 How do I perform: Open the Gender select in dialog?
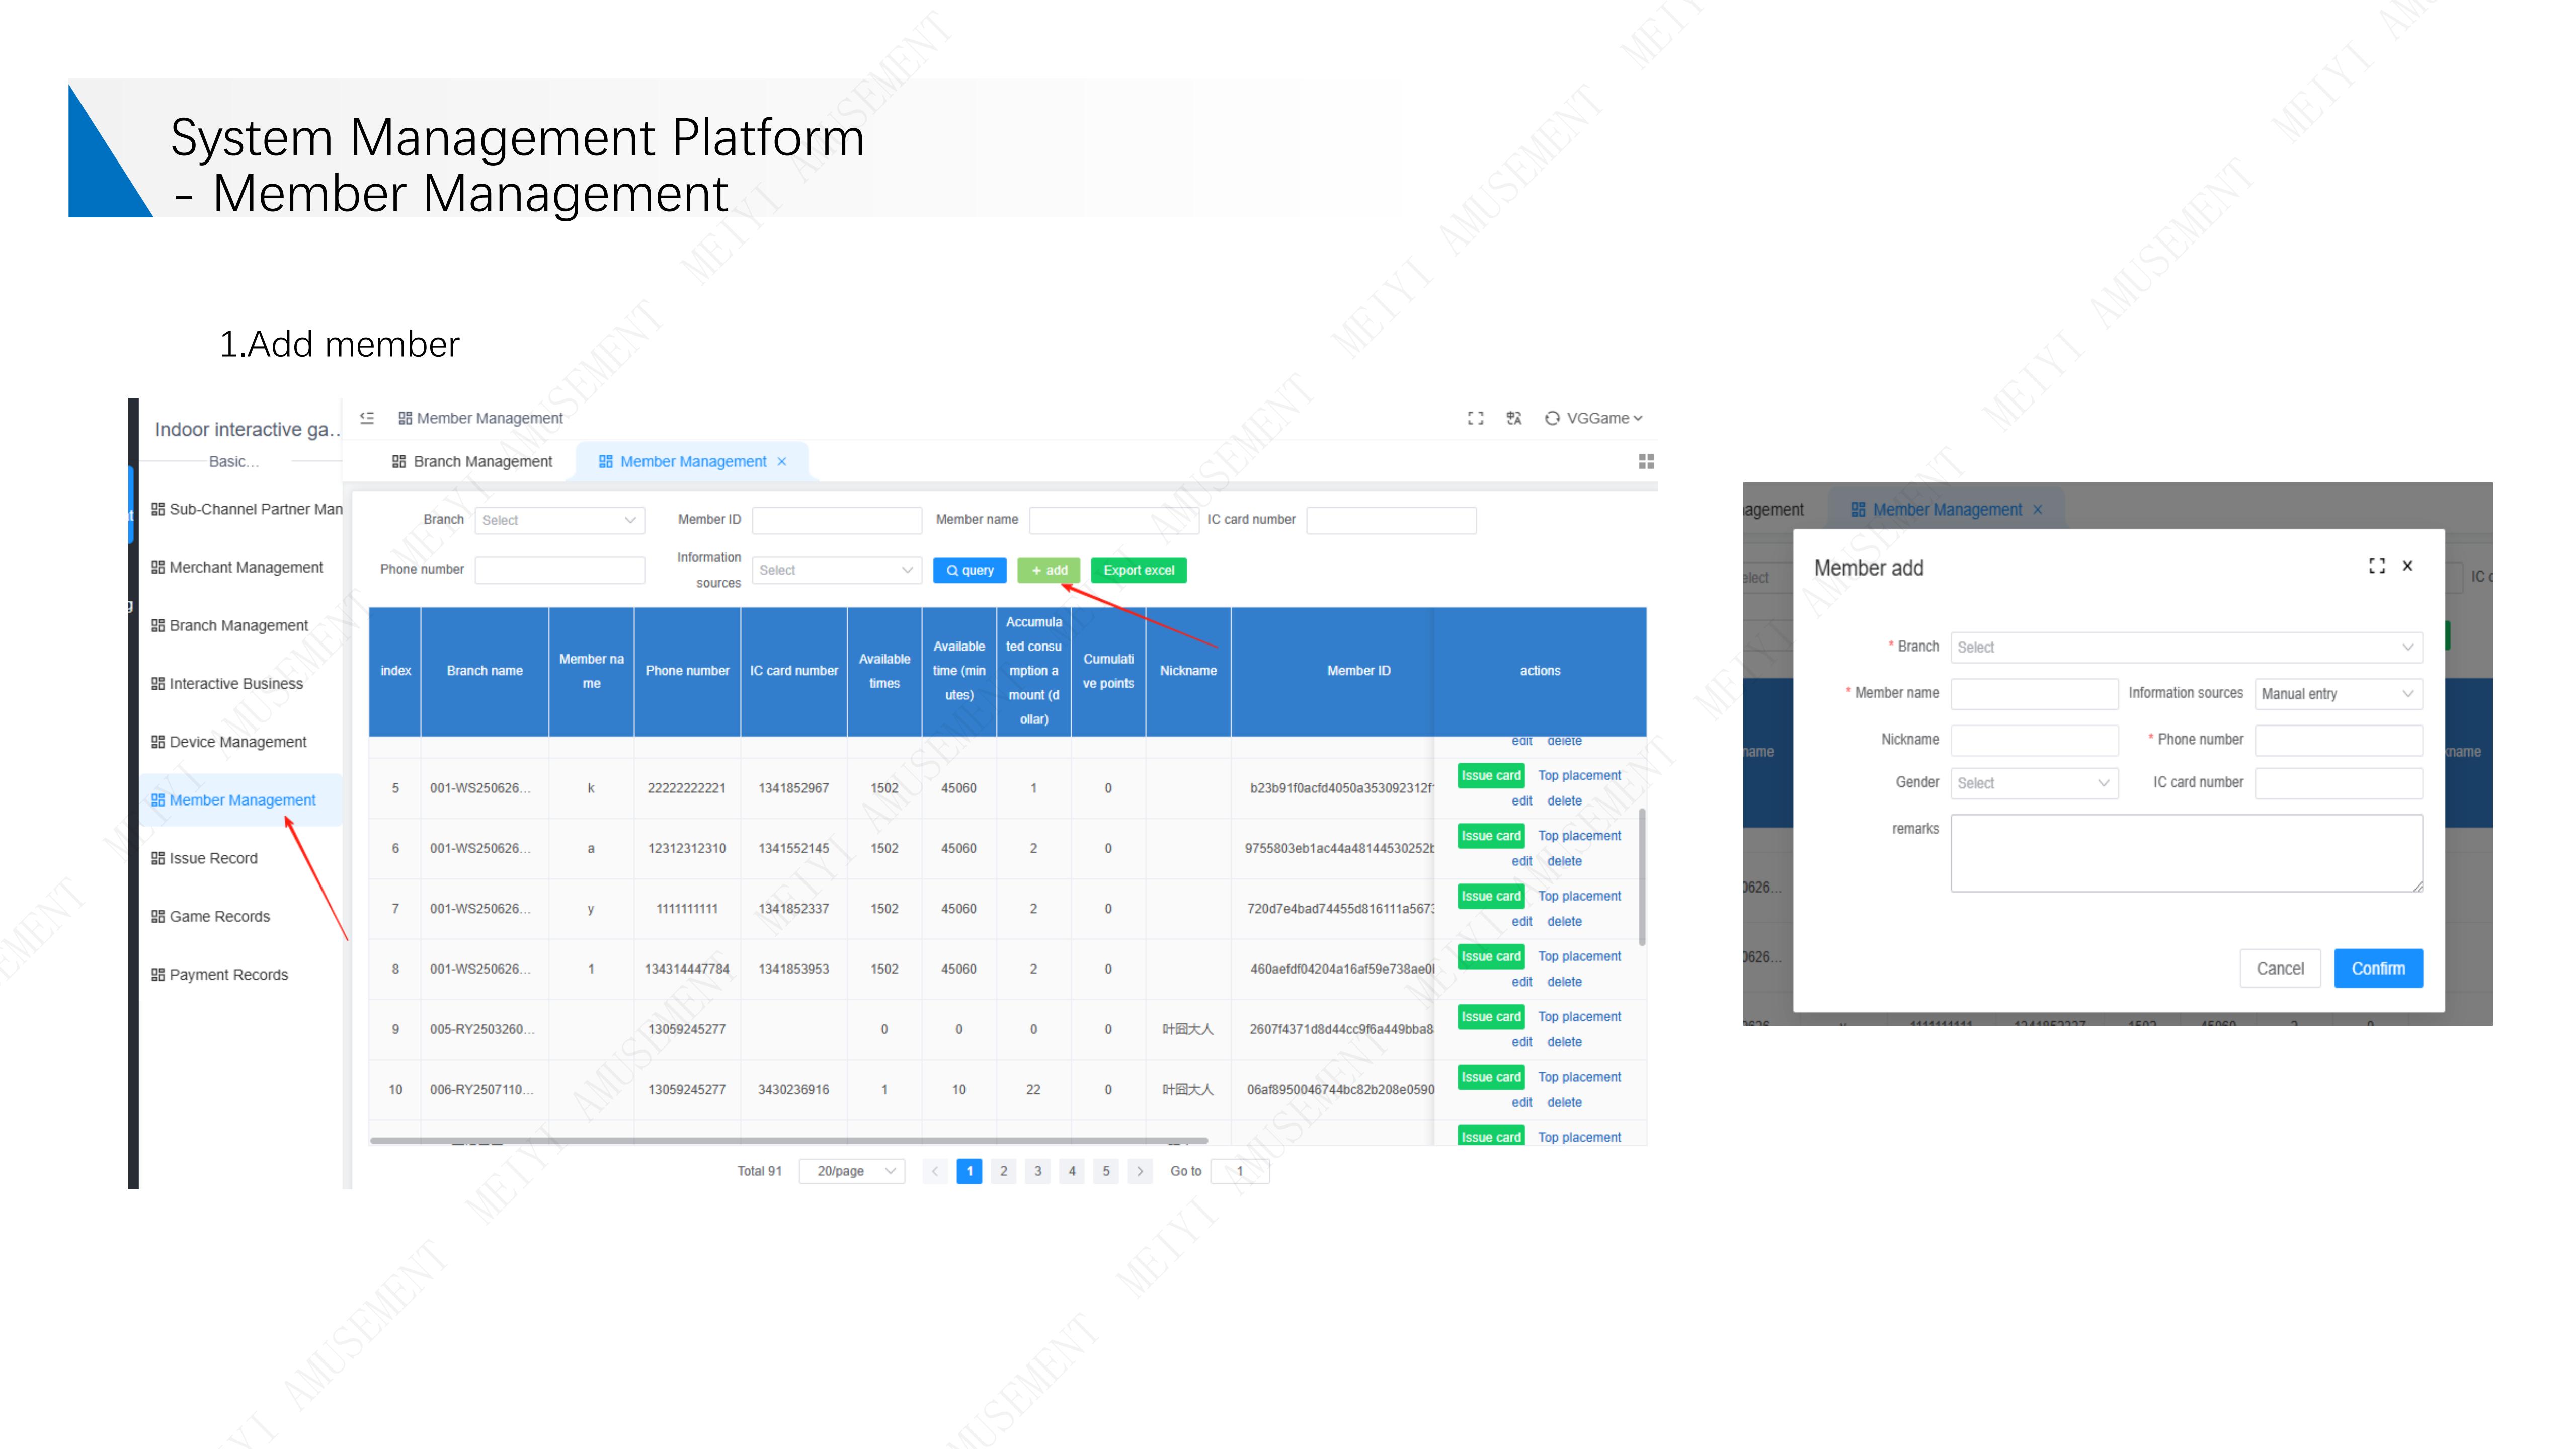[2033, 783]
